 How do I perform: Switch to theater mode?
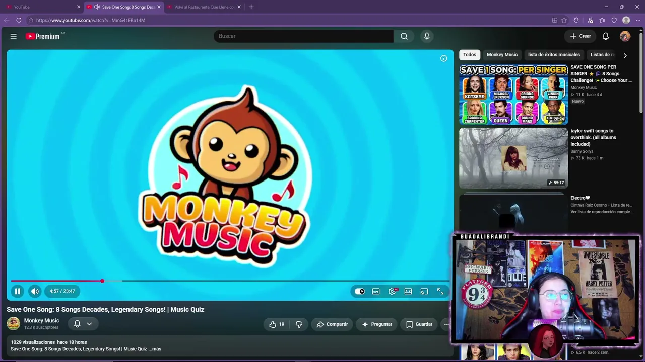(408, 291)
